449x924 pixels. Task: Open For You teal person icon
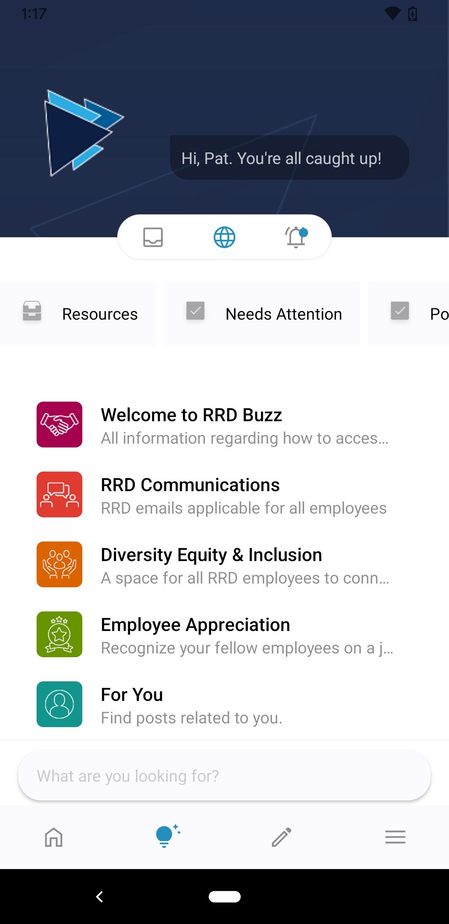coord(59,704)
